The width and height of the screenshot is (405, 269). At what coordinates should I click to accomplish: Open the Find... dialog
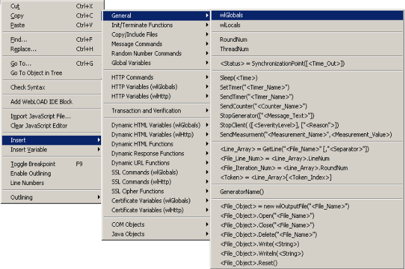pos(19,39)
